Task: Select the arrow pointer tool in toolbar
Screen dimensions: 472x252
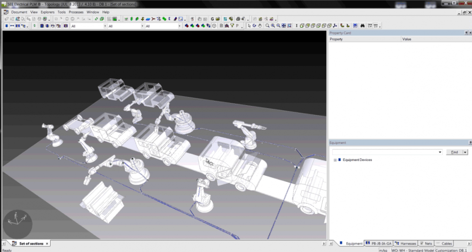Action: tap(249, 26)
